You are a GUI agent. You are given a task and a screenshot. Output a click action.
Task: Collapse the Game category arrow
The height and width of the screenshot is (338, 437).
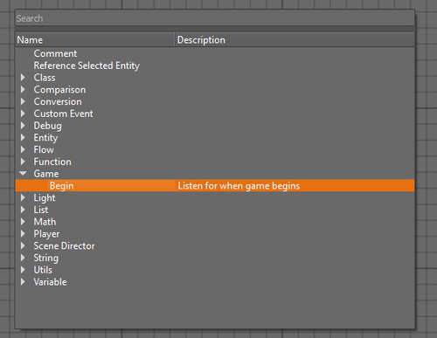click(x=23, y=174)
